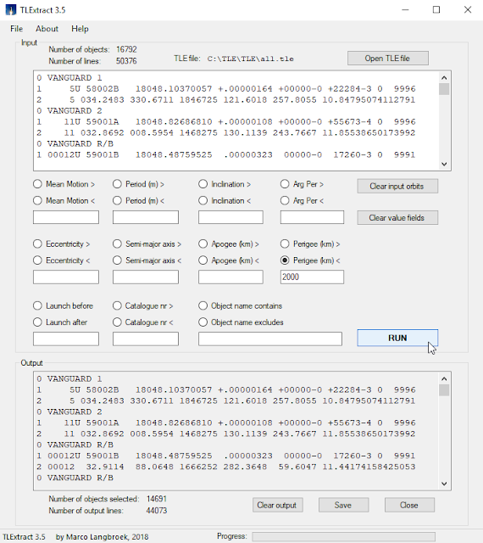Click the object name text input field
The width and height of the screenshot is (483, 543).
(270, 339)
